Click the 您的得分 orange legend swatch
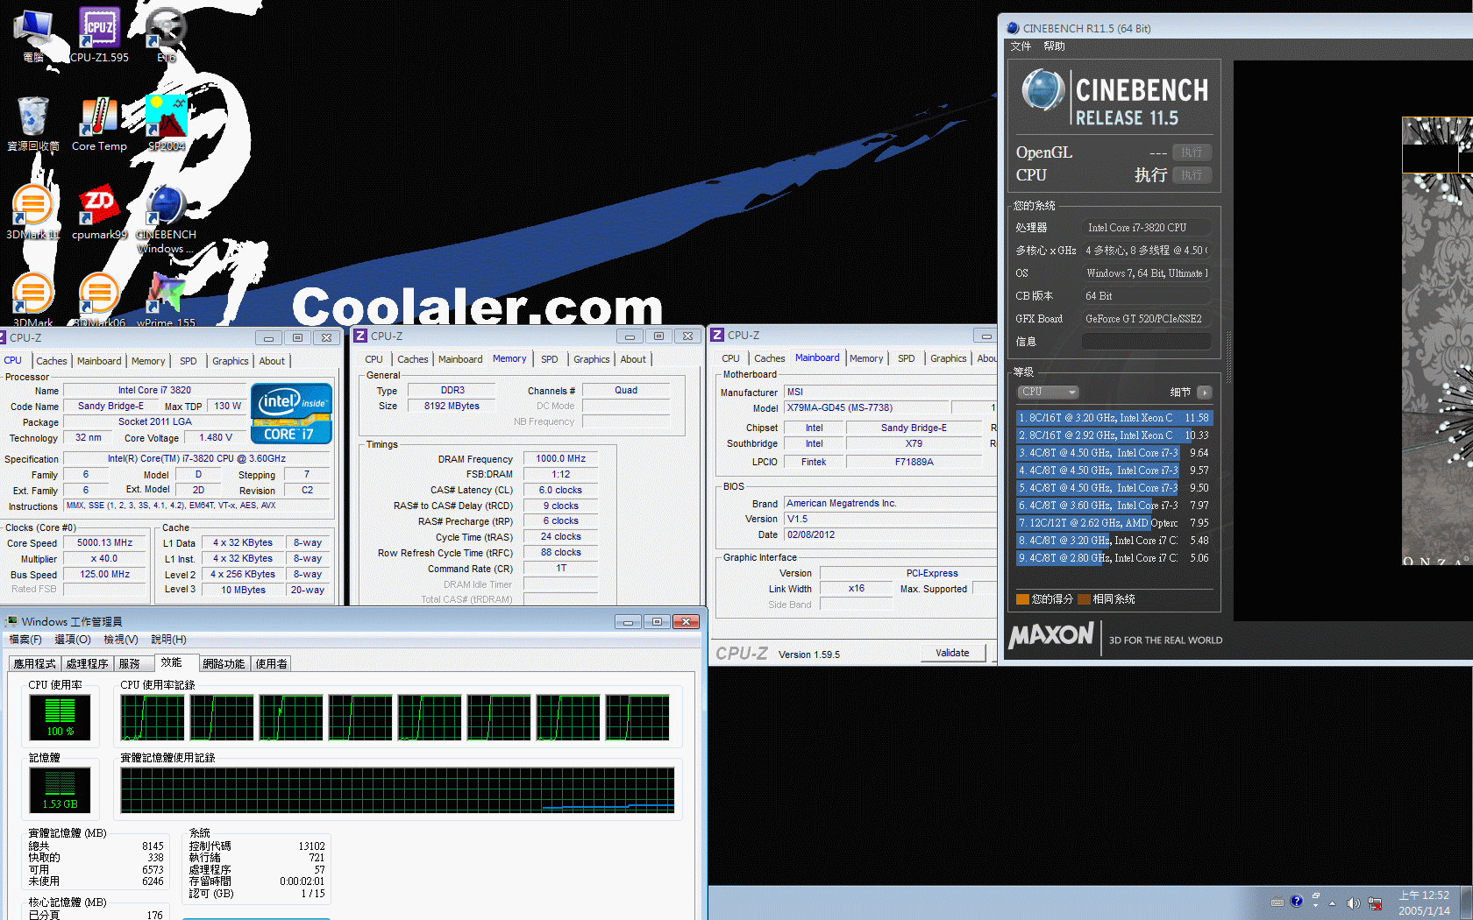 click(x=1022, y=599)
